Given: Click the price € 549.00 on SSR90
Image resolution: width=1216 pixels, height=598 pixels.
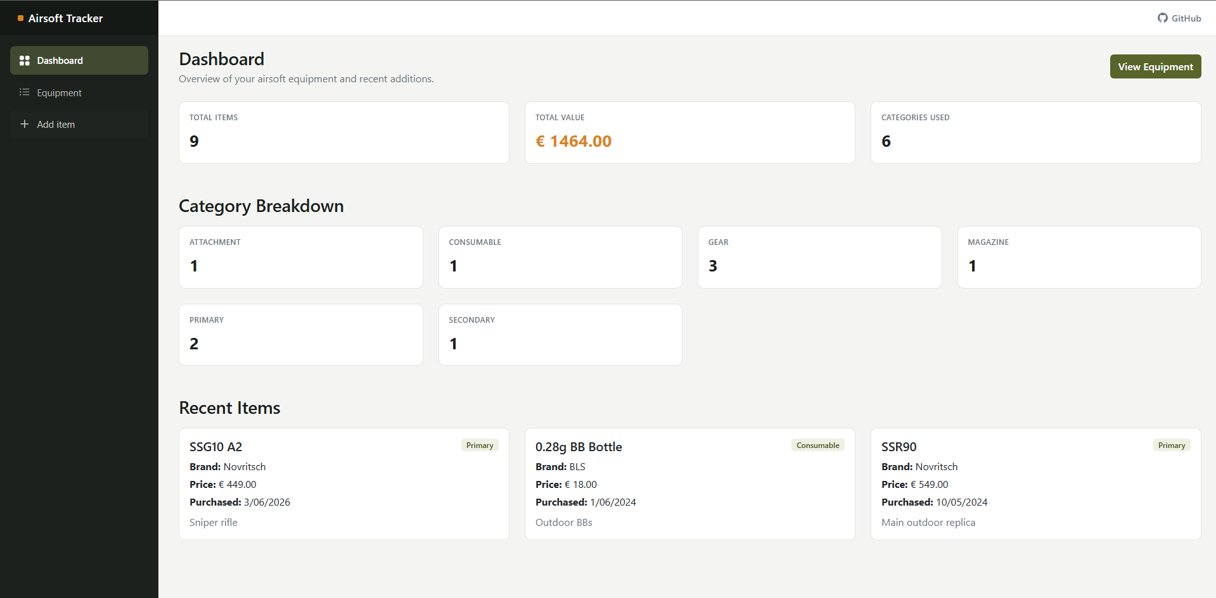Looking at the screenshot, I should [x=930, y=484].
